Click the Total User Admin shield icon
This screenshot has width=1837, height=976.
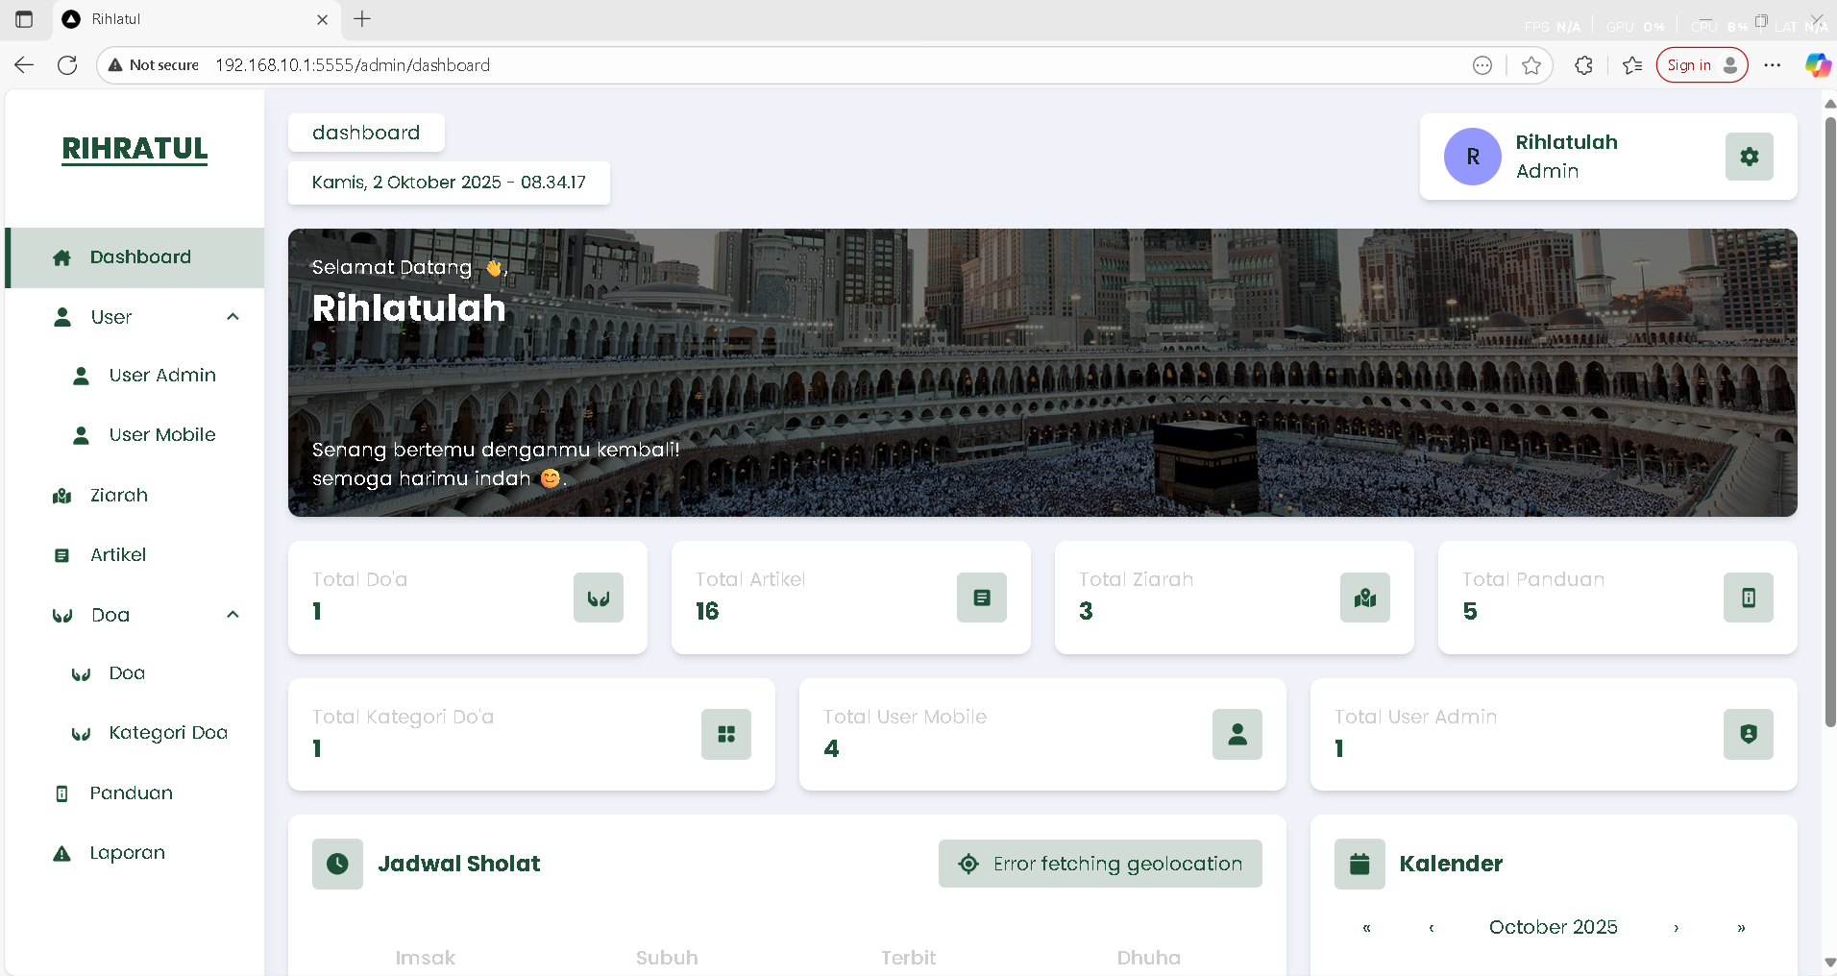coord(1748,735)
